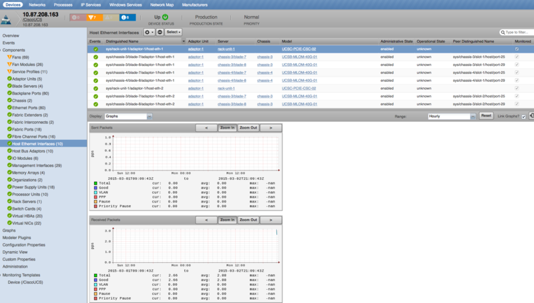Click the CiscoUCS device icon
534x303 pixels.
point(6,19)
